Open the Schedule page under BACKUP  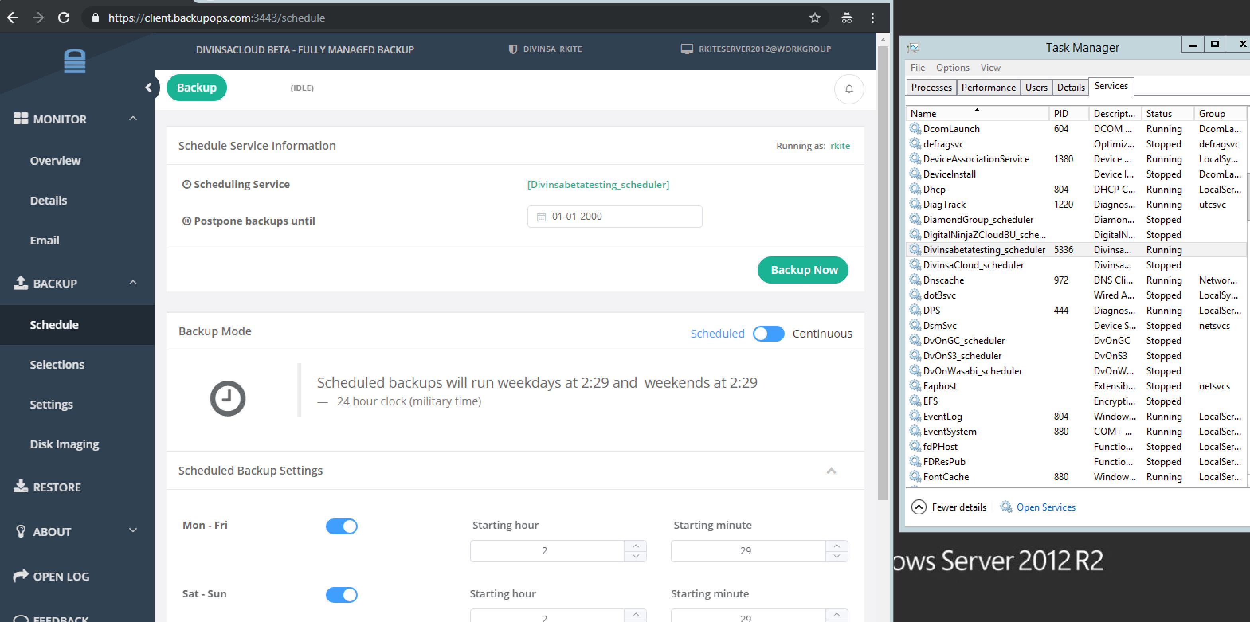click(x=54, y=324)
